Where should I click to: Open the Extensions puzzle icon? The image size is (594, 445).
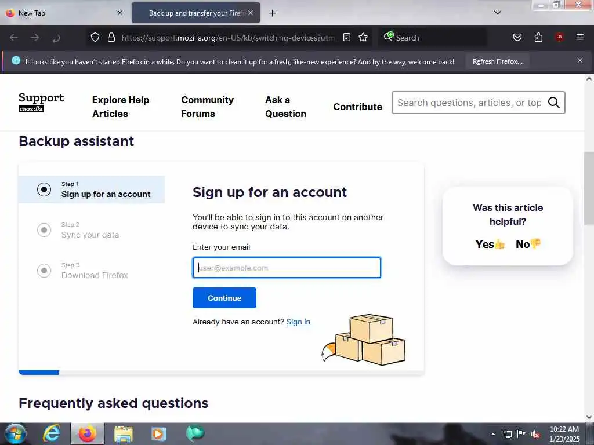click(x=538, y=37)
